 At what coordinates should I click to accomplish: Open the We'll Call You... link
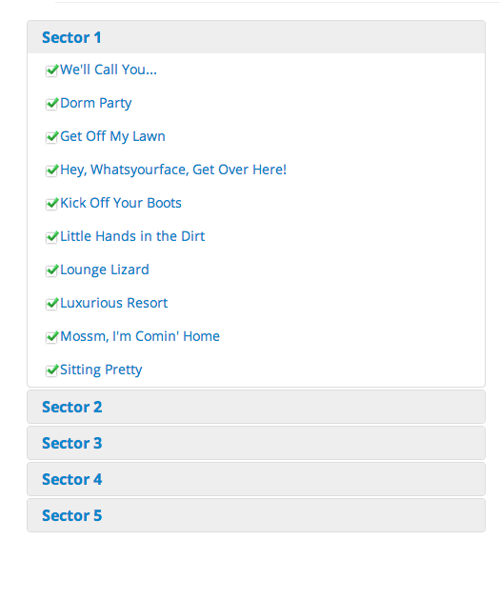coord(109,70)
